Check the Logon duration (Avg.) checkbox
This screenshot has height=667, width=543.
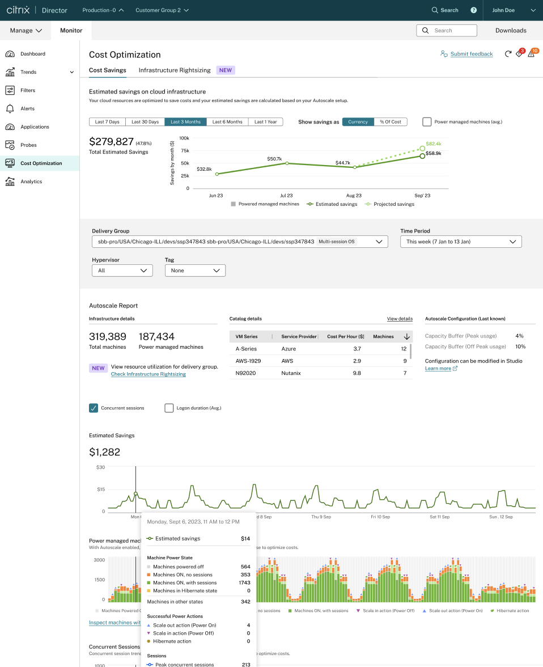pyautogui.click(x=169, y=408)
